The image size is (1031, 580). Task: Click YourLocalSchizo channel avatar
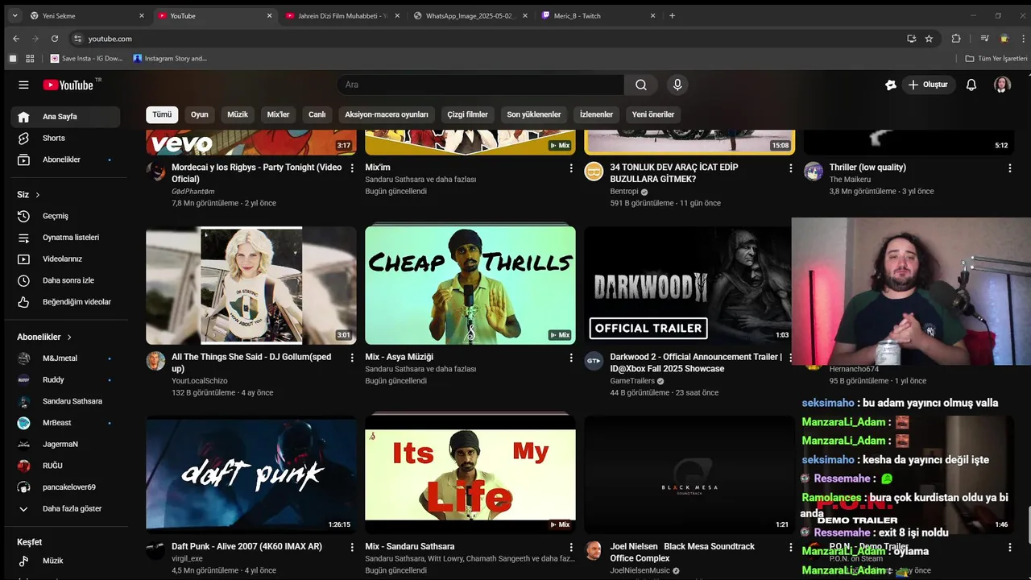pos(155,361)
